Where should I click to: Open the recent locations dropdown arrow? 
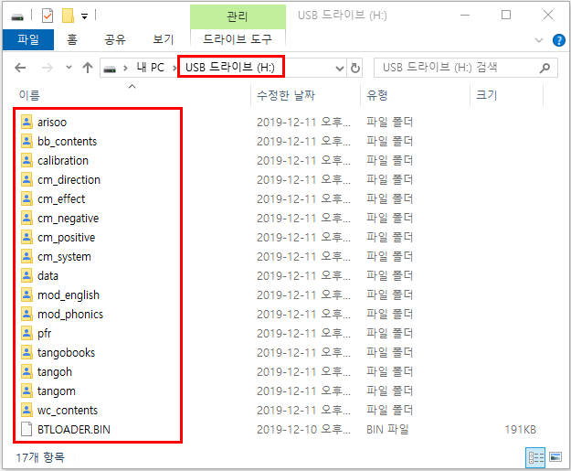[69, 68]
